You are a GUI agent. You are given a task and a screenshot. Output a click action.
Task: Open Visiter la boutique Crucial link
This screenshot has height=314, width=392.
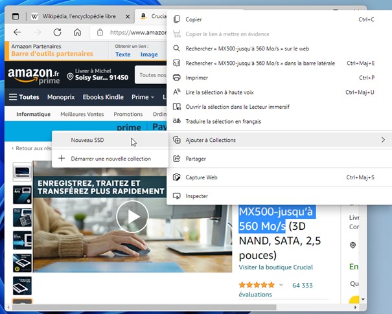point(275,267)
